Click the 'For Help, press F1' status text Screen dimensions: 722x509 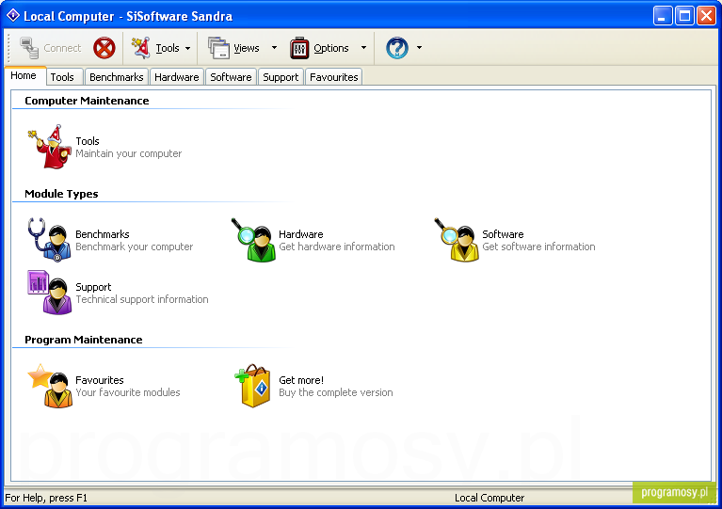(x=46, y=498)
